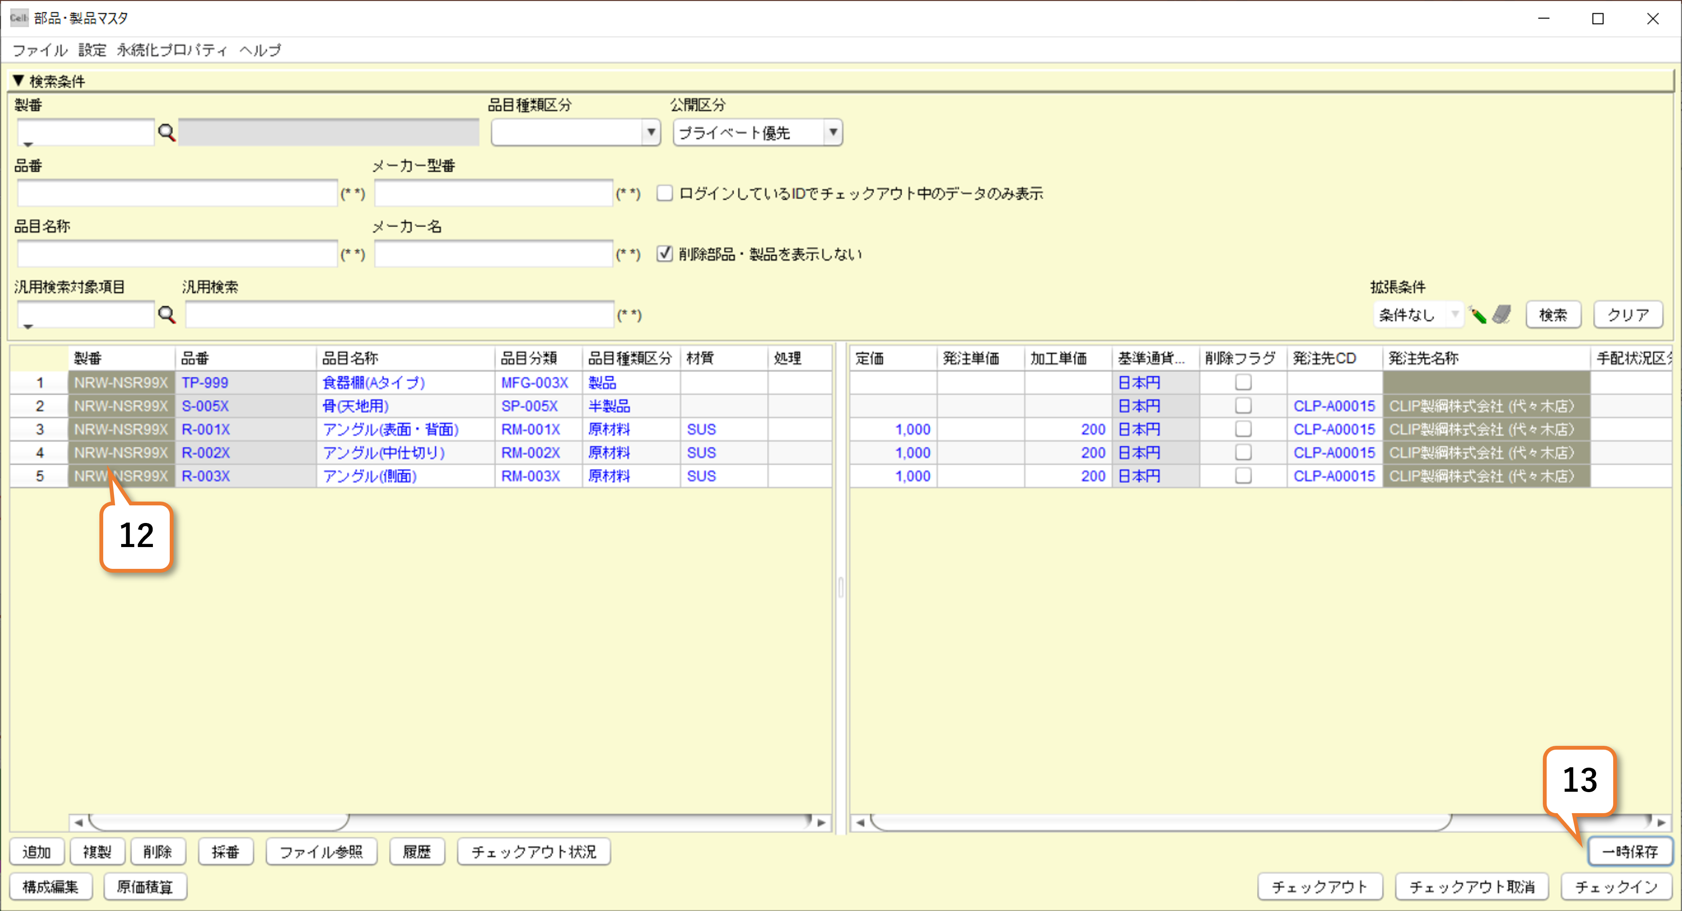
Task: Click the green pencil edit icon for 拡張条件
Action: click(x=1477, y=315)
